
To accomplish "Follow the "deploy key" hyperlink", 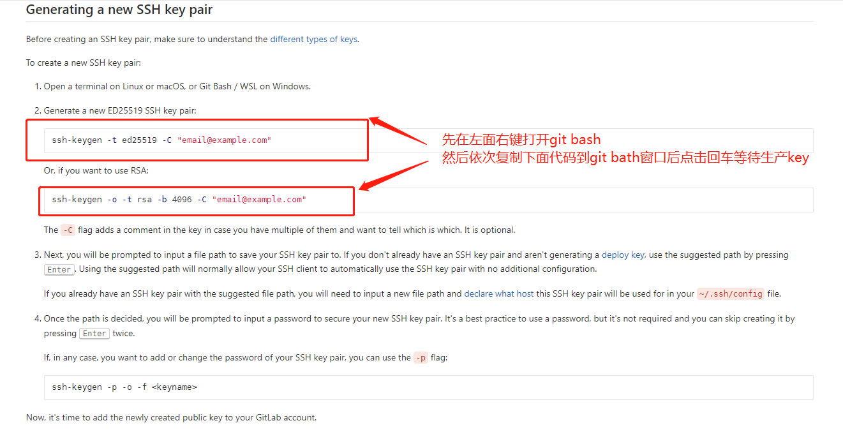I will tap(623, 255).
